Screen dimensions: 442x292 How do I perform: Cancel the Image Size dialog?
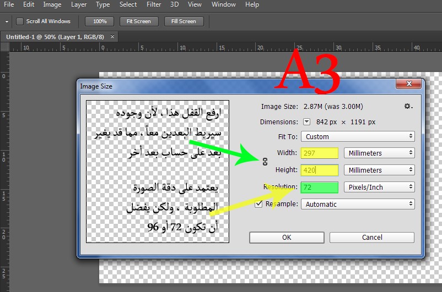coord(372,238)
